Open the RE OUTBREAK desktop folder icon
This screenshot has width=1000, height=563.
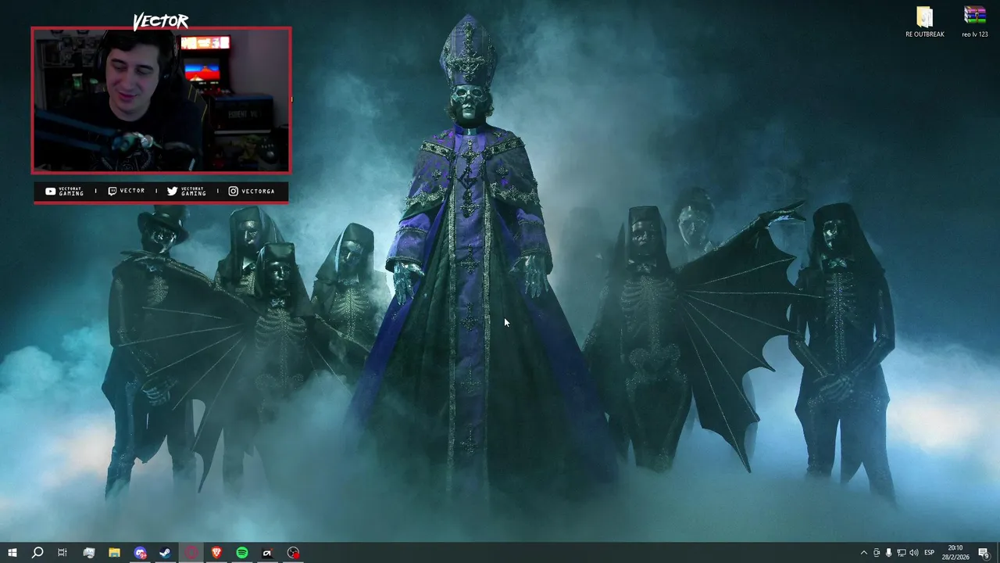click(x=925, y=16)
